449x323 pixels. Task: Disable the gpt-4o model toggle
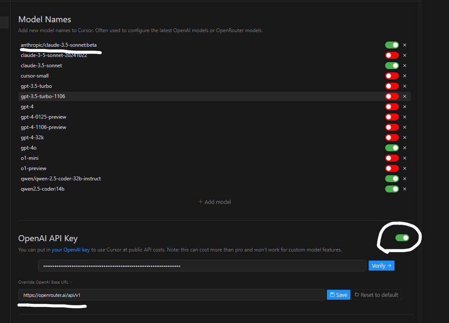(x=392, y=148)
